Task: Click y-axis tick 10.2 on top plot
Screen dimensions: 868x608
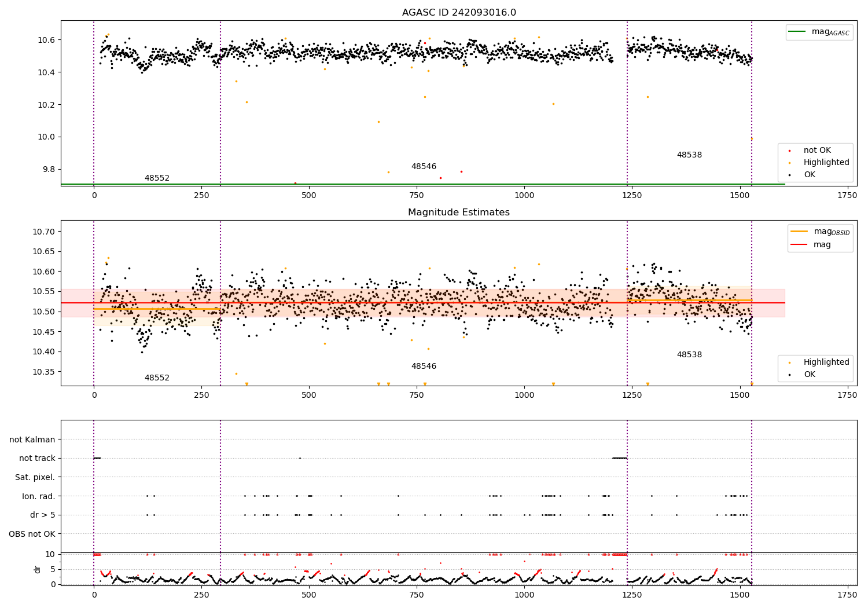Action: pyautogui.click(x=46, y=105)
